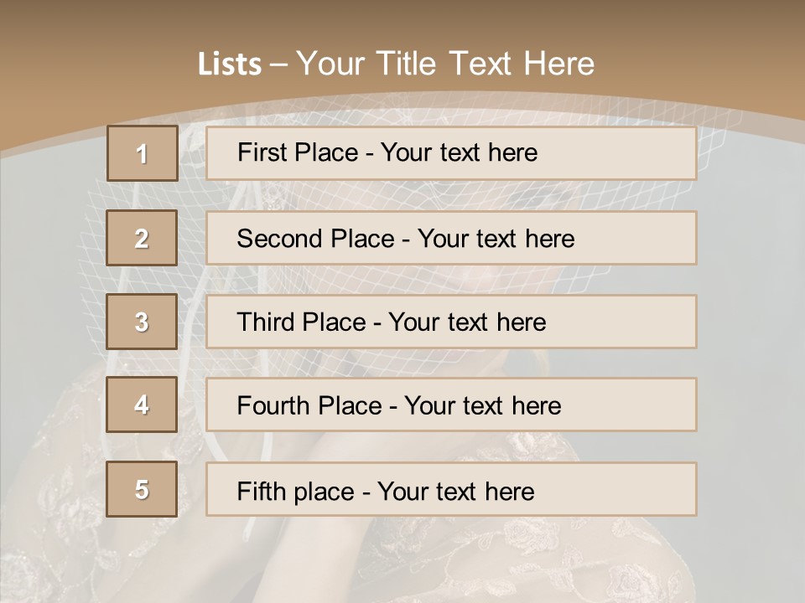This screenshot has height=603, width=805.
Task: Click the bold word 'Lists' in the title
Action: point(230,64)
